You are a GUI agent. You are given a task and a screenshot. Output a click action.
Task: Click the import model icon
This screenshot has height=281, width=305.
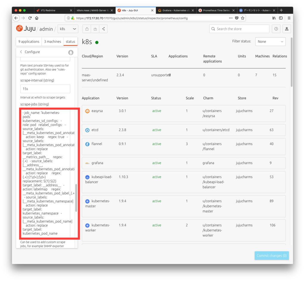tap(95, 29)
